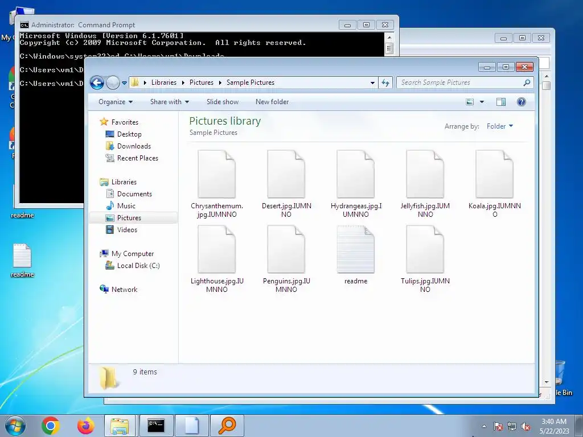Image resolution: width=583 pixels, height=437 pixels.
Task: Click the muted volume tray icon
Action: click(x=525, y=426)
